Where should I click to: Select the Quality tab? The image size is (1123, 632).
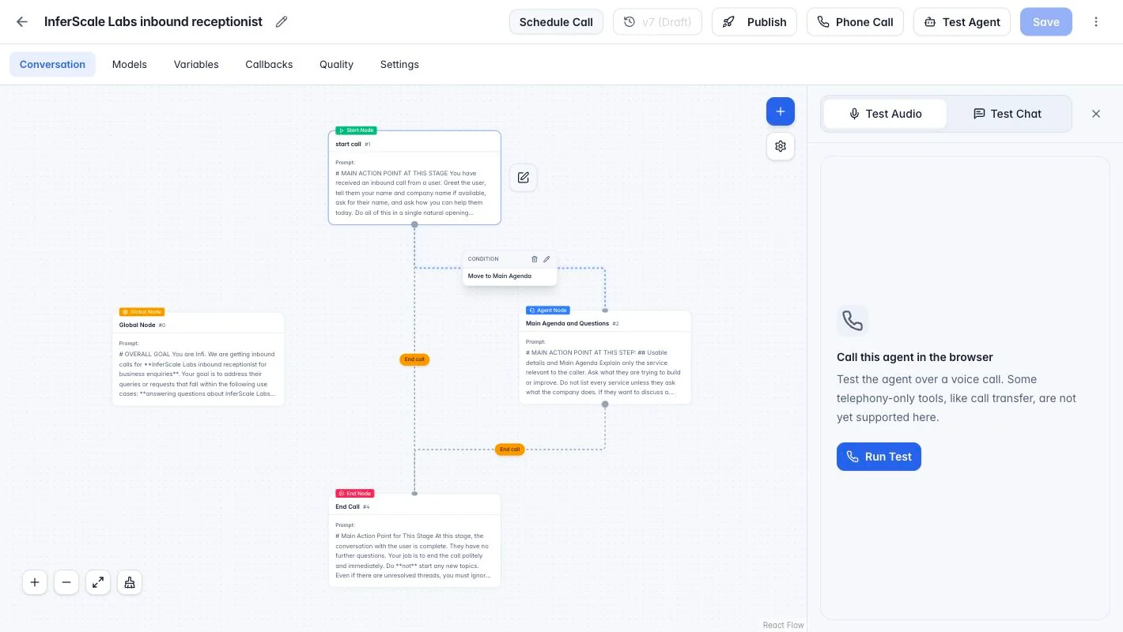pos(336,65)
